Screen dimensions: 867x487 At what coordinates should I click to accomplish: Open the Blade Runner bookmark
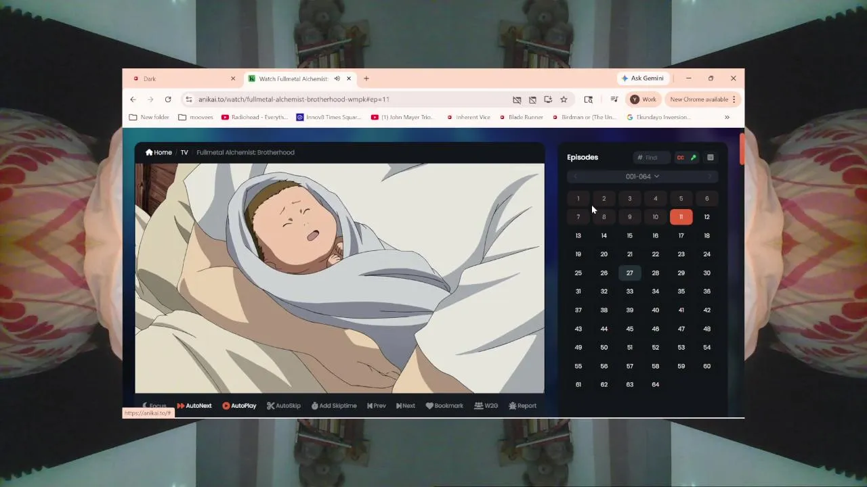[521, 117]
